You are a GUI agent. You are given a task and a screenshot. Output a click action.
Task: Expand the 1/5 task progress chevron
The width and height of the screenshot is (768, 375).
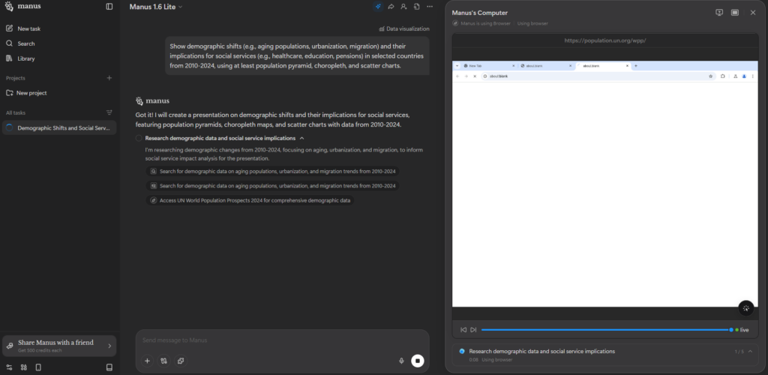[750, 351]
